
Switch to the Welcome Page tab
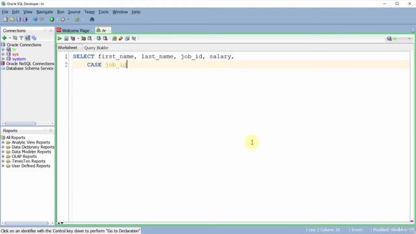click(x=75, y=31)
